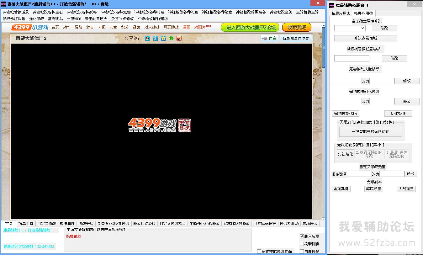This screenshot has width=423, height=255.
Task: Click the green clover share icon
Action: 171,38
